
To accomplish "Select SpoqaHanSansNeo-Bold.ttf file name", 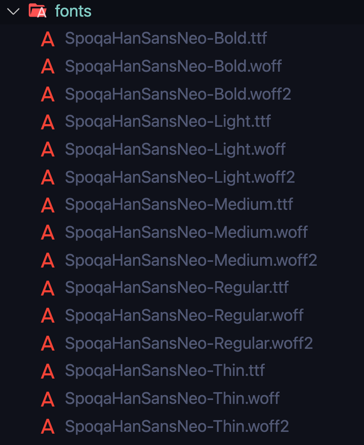I will point(166,38).
